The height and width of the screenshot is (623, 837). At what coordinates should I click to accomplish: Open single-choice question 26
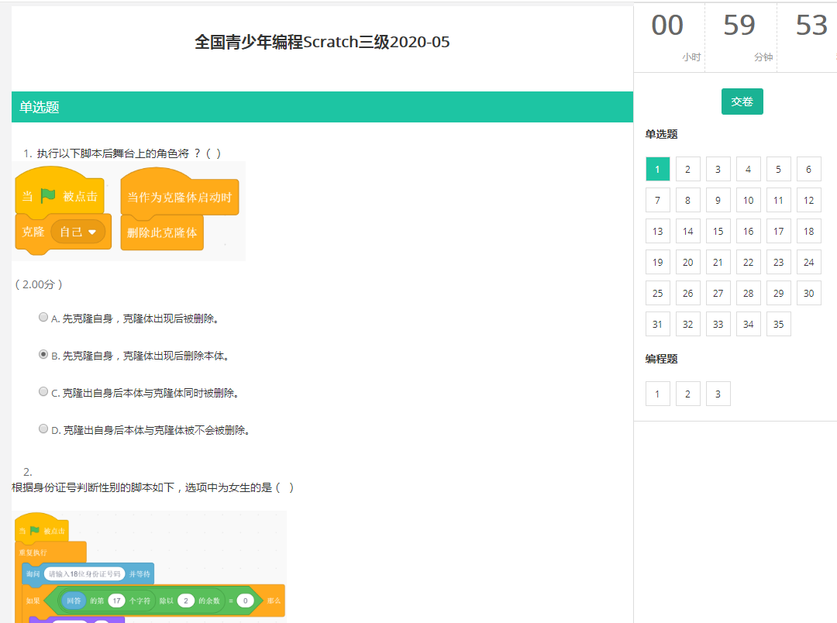tap(687, 293)
